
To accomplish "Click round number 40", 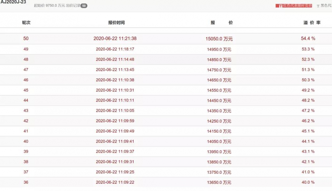I will point(26,141).
